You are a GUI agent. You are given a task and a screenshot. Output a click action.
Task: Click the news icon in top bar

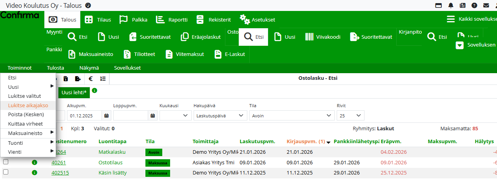click(463, 5)
